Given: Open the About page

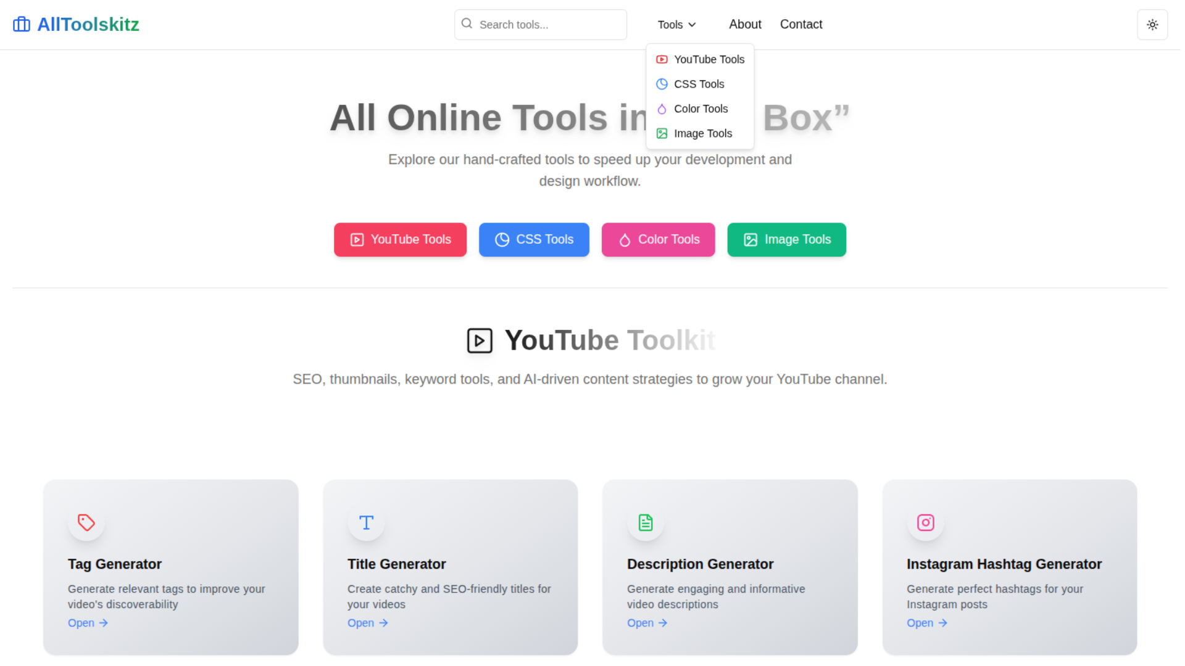Looking at the screenshot, I should (745, 24).
